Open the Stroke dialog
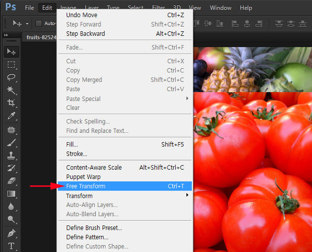 coord(125,154)
